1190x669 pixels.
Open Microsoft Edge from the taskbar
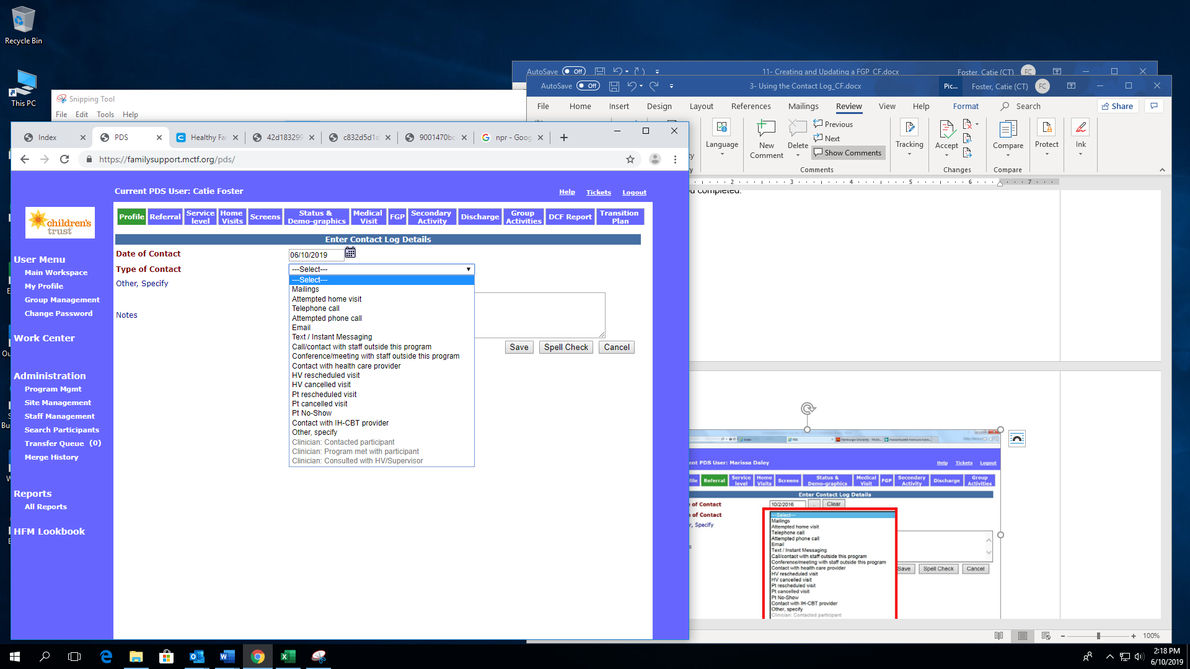[x=106, y=657]
